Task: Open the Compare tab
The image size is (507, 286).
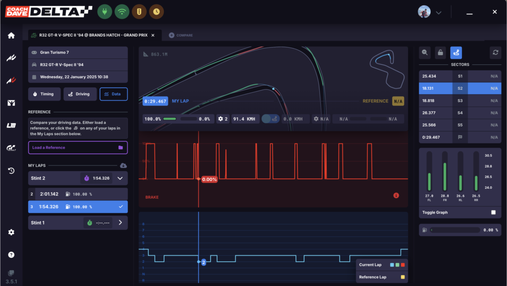Action: click(181, 35)
